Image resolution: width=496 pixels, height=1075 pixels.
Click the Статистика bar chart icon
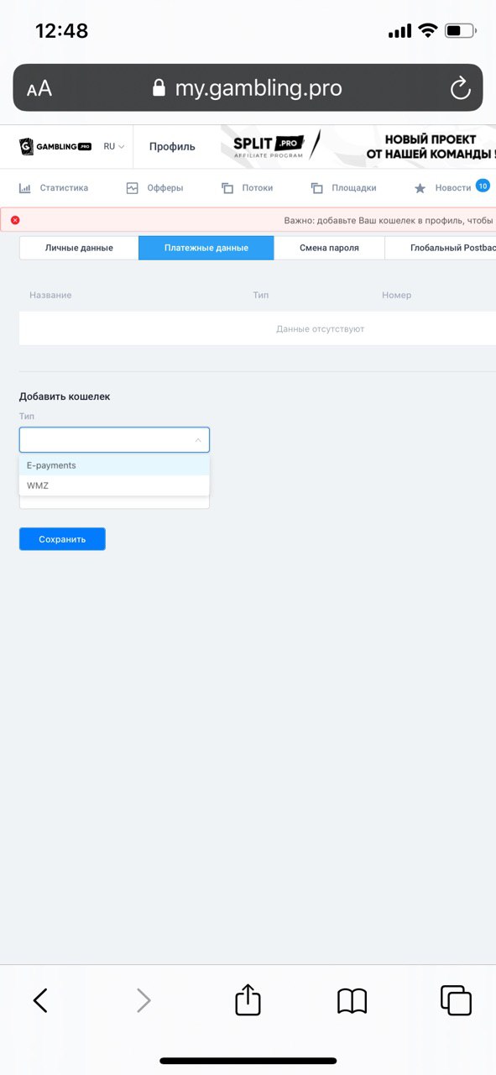(x=25, y=188)
